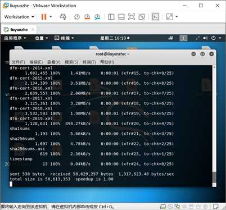226x210 pixels.
Task: Click the orange Pause VM button
Action: [44, 17]
